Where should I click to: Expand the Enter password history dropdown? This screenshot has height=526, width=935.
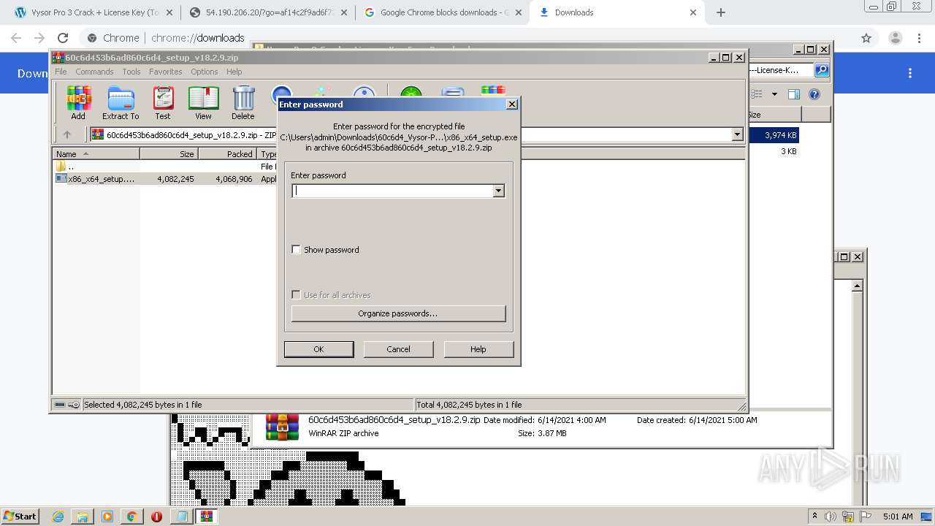[x=498, y=191]
